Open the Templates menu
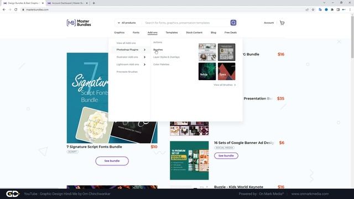This screenshot has width=354, height=199. pyautogui.click(x=171, y=33)
